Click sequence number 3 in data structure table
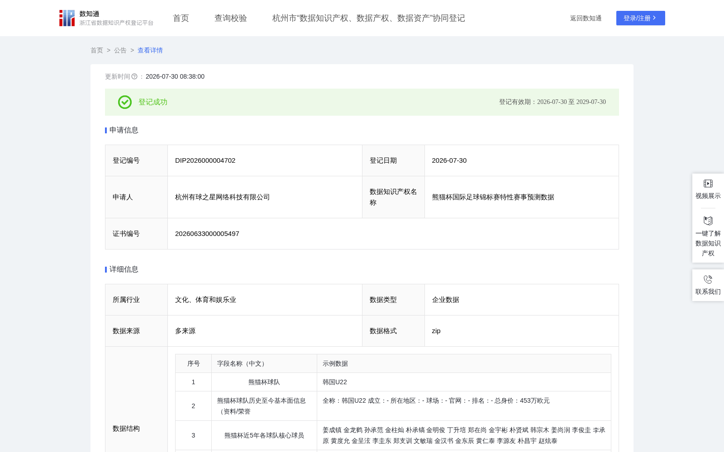The height and width of the screenshot is (452, 724). 193,435
